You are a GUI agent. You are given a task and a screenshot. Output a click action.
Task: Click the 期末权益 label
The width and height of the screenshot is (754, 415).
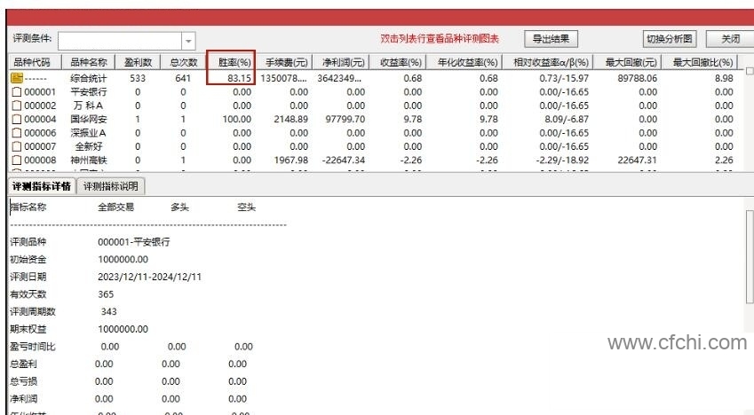pyautogui.click(x=28, y=329)
